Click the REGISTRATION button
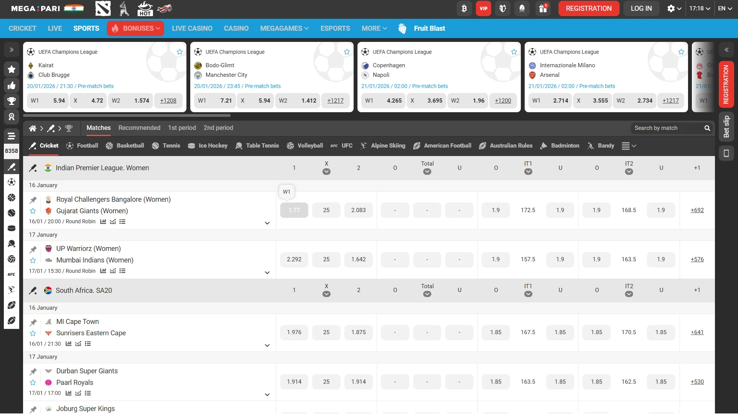 (x=588, y=8)
